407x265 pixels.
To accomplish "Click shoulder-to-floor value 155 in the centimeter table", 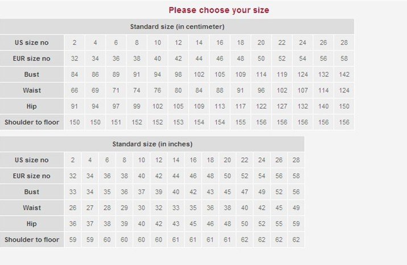I will (x=240, y=122).
